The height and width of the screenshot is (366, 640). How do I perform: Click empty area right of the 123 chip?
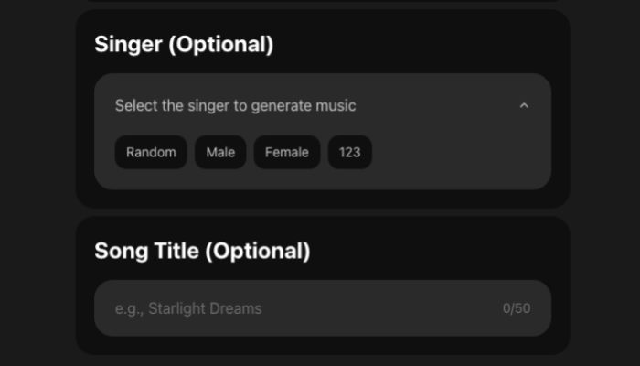click(457, 153)
